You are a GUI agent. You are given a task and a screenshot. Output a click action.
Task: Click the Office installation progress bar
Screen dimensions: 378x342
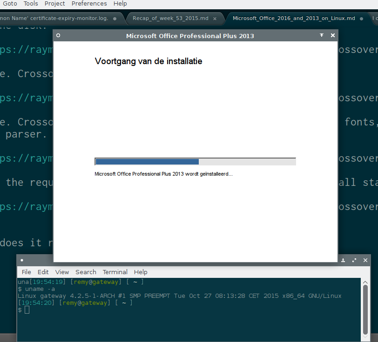pyautogui.click(x=195, y=162)
